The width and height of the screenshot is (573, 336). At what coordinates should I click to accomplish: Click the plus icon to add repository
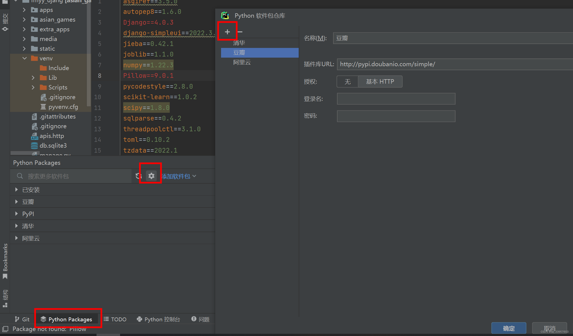(227, 32)
